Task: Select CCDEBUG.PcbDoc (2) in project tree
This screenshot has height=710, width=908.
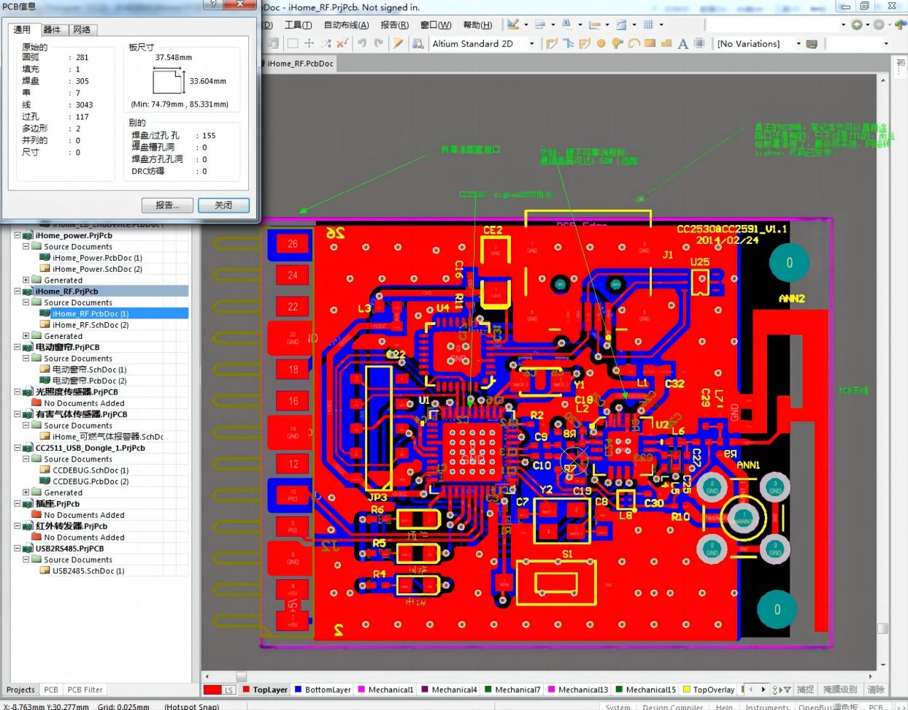Action: pyautogui.click(x=90, y=481)
